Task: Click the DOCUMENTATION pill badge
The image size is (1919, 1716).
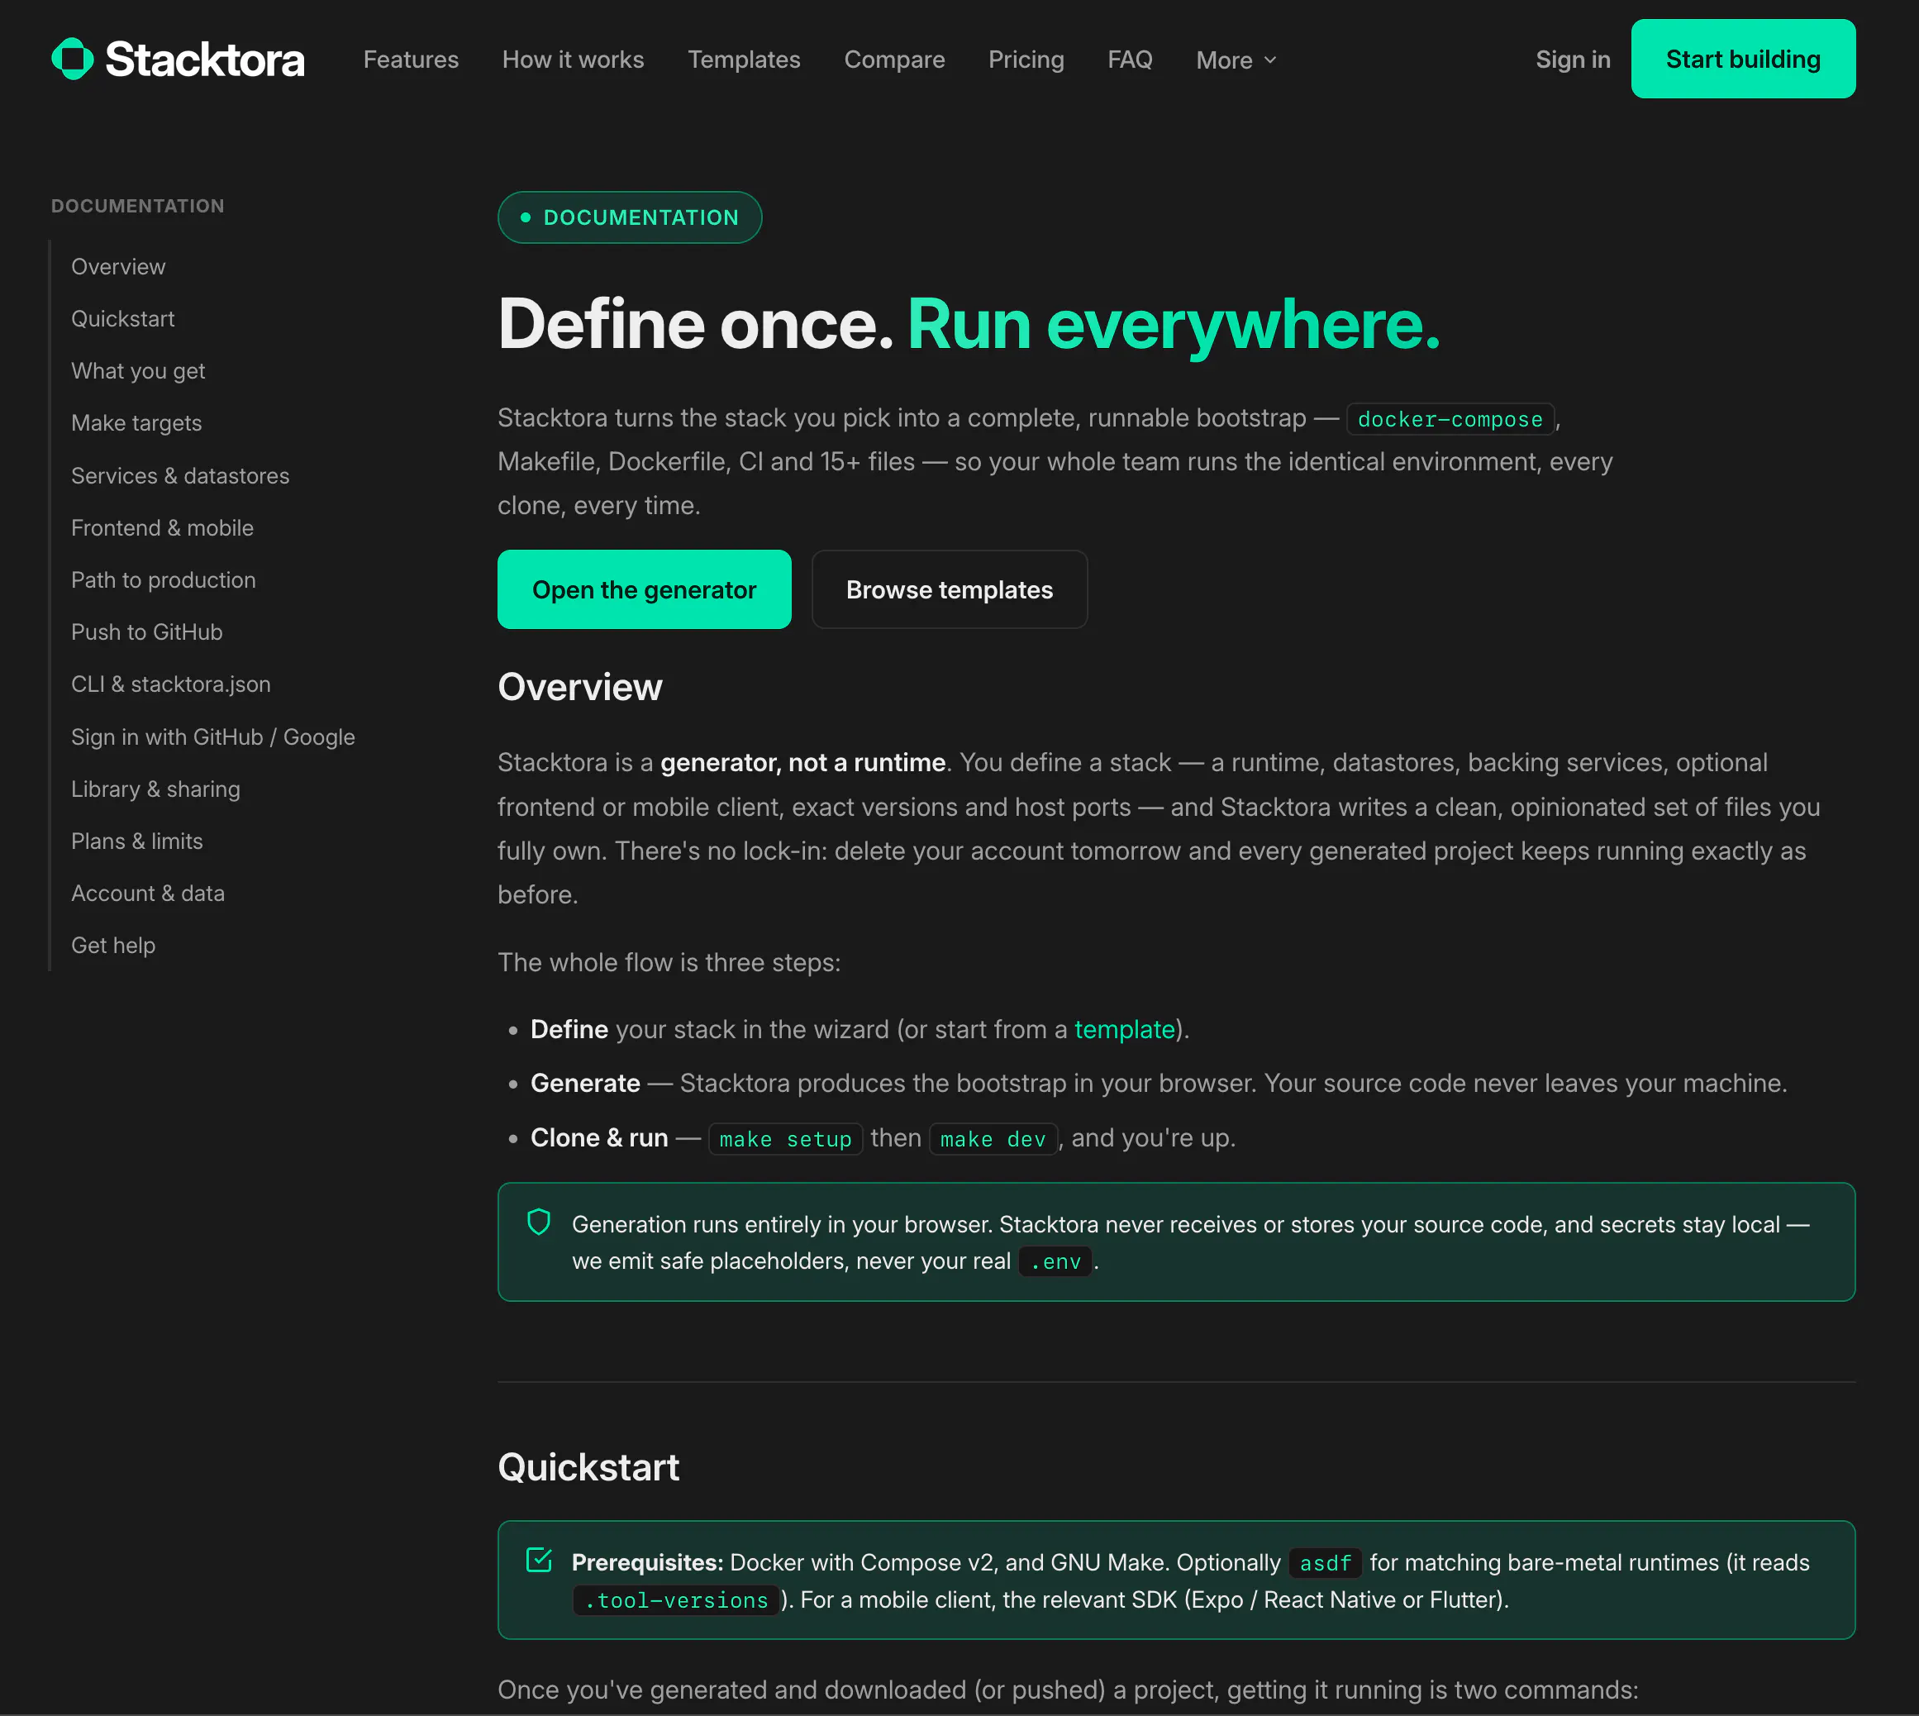Action: tap(630, 217)
